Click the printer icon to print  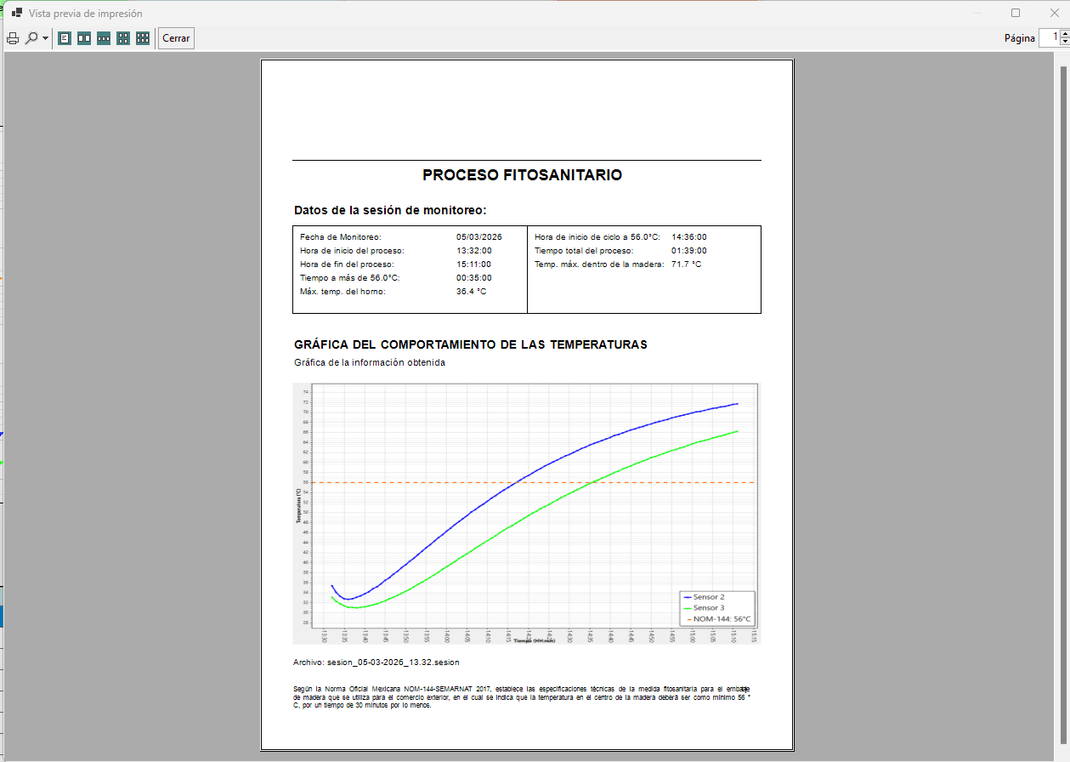pos(13,38)
